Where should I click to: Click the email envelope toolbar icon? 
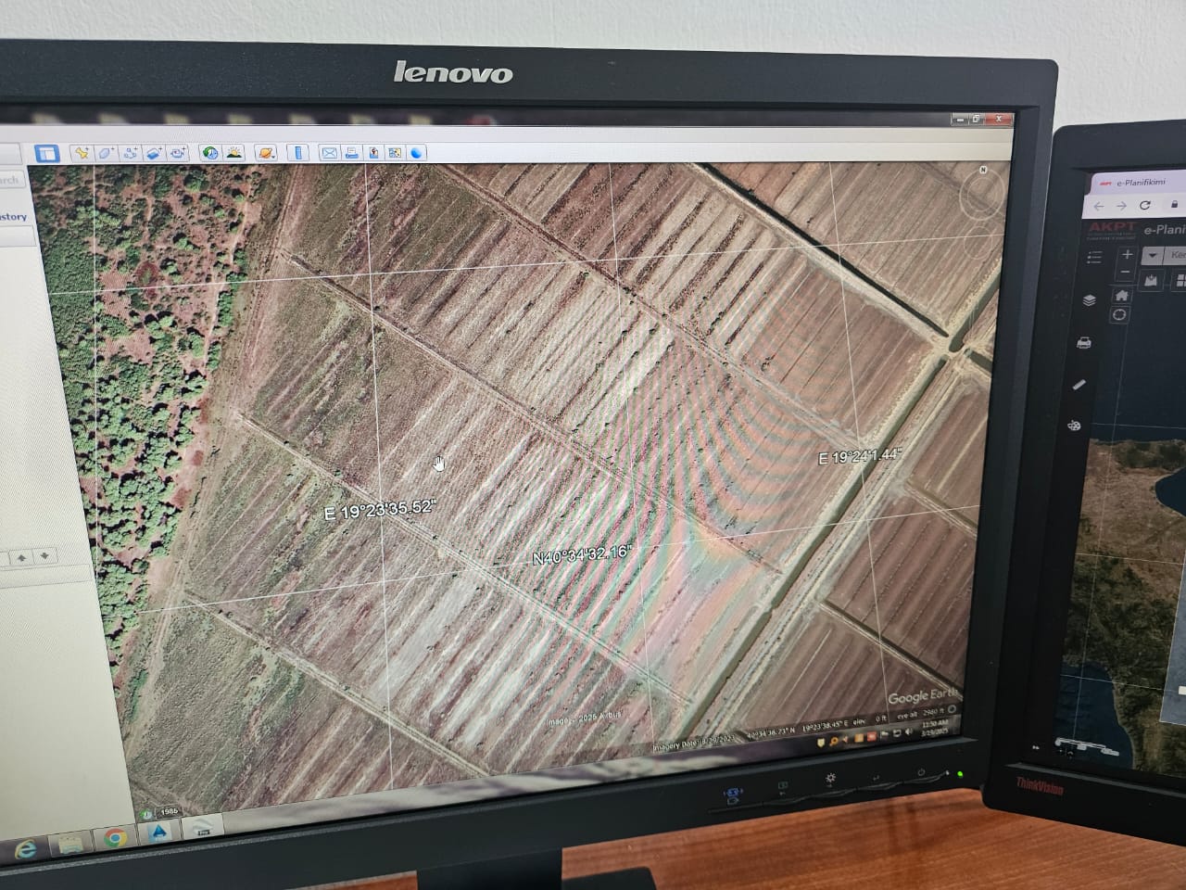pos(330,153)
